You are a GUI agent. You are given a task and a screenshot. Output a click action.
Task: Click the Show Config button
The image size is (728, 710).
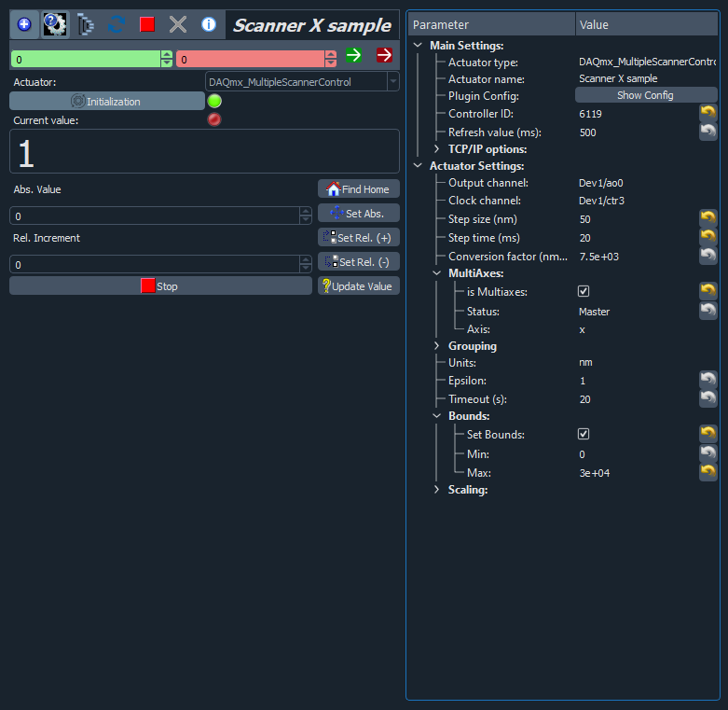[x=645, y=95]
